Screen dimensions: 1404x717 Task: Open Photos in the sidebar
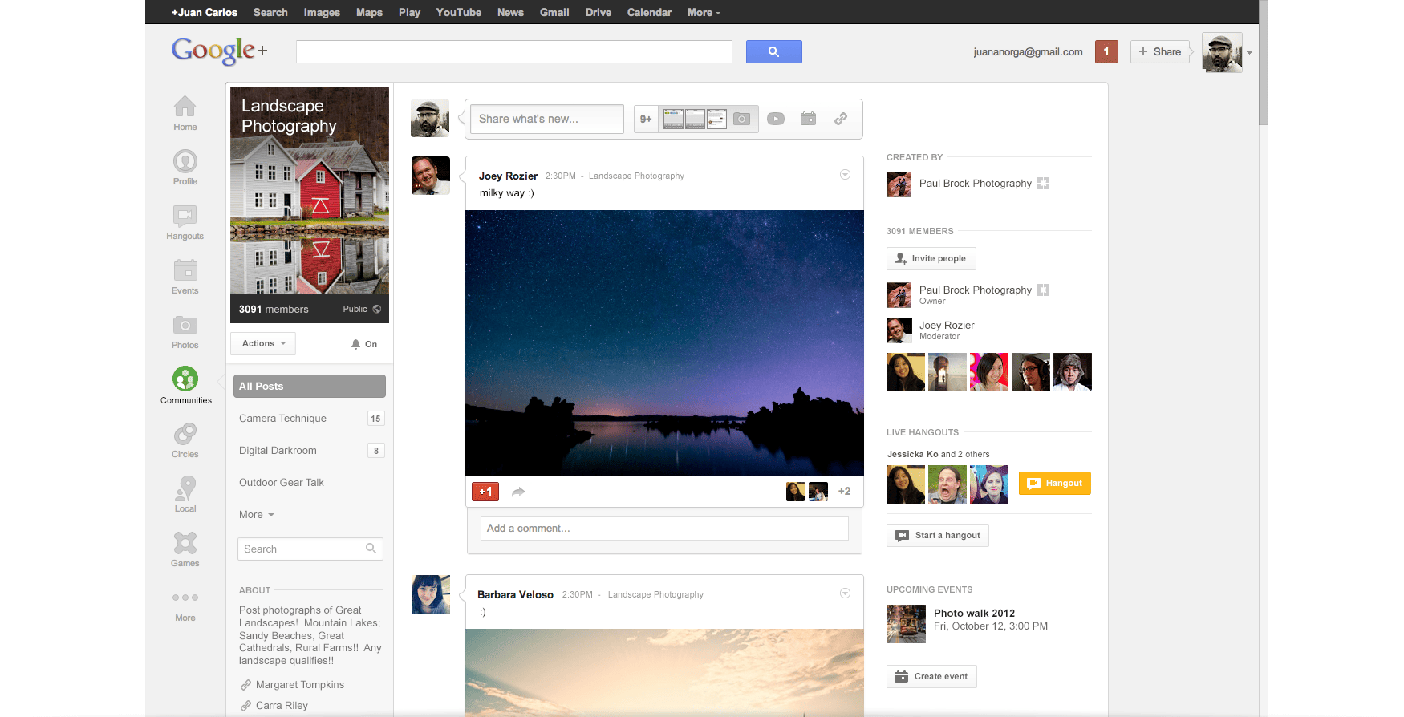[x=185, y=331]
